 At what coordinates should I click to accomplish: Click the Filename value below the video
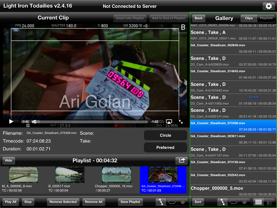pos(52,133)
